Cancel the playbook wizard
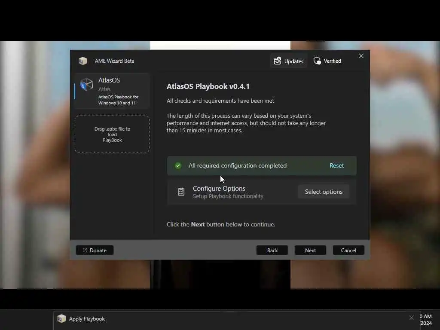This screenshot has height=330, width=440. pos(348,251)
